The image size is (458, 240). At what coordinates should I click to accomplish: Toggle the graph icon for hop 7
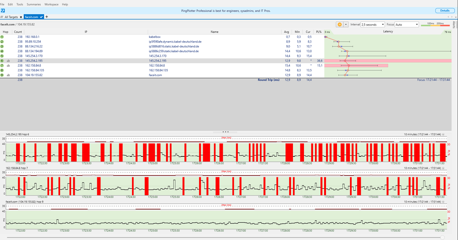point(8,65)
